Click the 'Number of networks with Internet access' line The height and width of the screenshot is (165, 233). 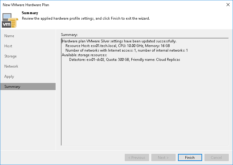127,50
